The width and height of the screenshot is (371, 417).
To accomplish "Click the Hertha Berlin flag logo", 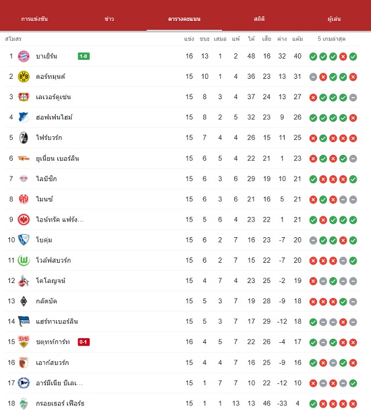I will [x=23, y=321].
